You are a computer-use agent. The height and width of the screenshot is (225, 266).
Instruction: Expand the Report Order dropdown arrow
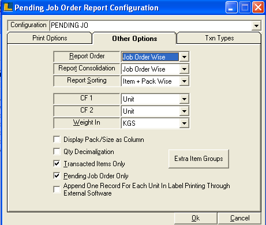point(184,57)
